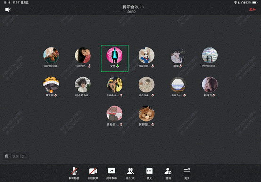Select the corgi dog avatar participant

pyautogui.click(x=147, y=55)
